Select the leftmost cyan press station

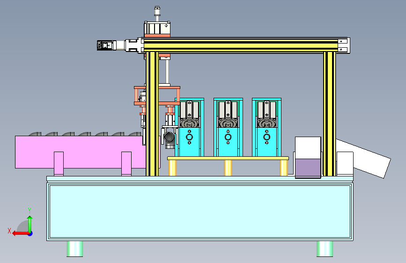(x=189, y=127)
